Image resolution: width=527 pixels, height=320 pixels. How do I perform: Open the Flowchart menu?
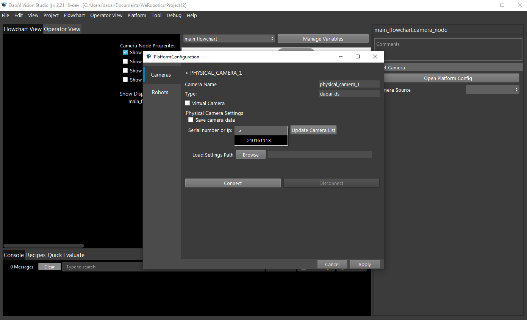coord(74,15)
